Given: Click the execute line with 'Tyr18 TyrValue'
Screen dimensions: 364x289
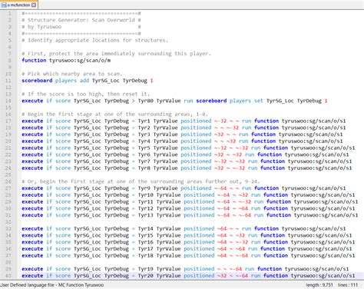Looking at the screenshot, I should point(188,255).
